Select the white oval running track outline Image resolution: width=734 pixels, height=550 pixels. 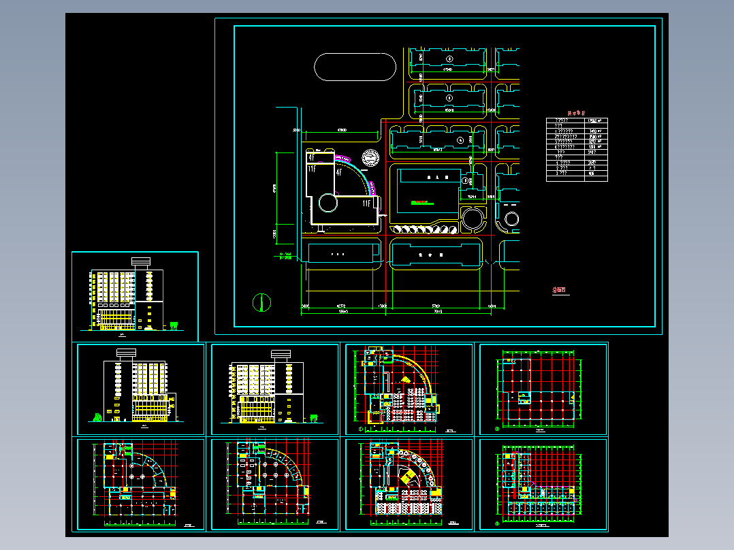tap(355, 67)
